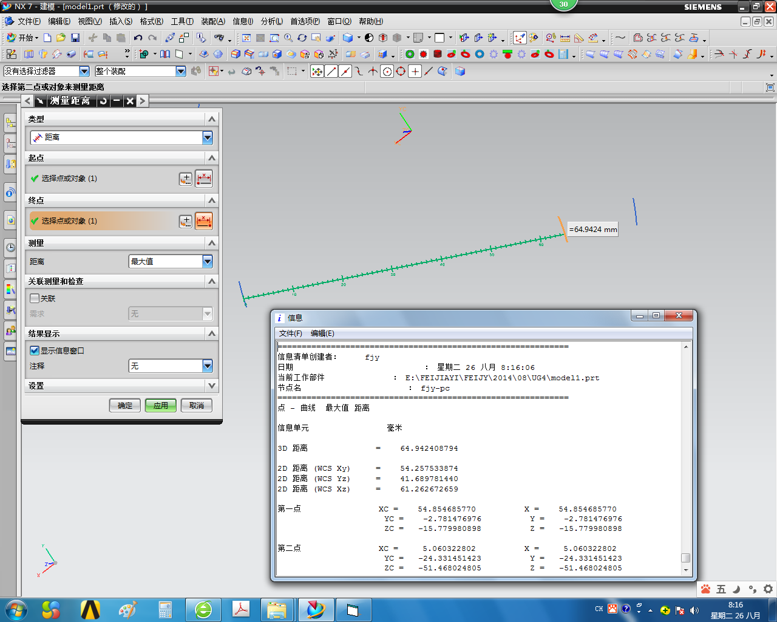Click the binoculars find icon

219,38
